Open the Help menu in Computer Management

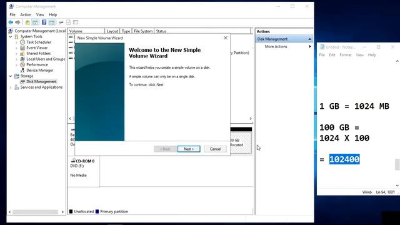pos(52,14)
